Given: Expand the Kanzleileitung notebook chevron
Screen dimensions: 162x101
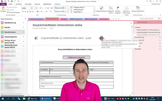Looking at the screenshot, I should [x=23, y=23].
